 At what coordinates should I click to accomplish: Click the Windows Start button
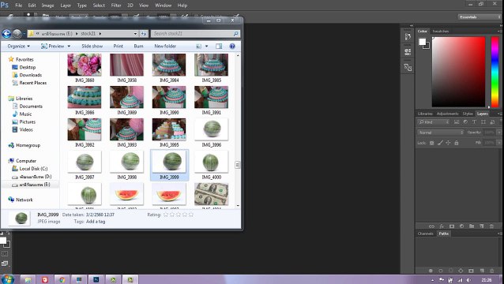tap(8, 279)
